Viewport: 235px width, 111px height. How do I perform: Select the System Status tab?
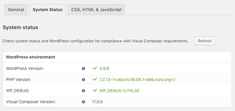point(48,10)
